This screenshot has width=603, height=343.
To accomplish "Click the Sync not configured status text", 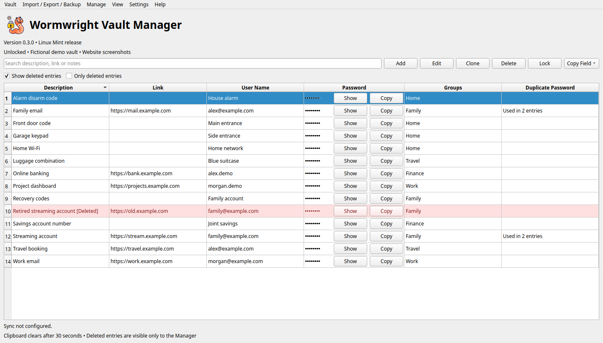I will pos(28,326).
